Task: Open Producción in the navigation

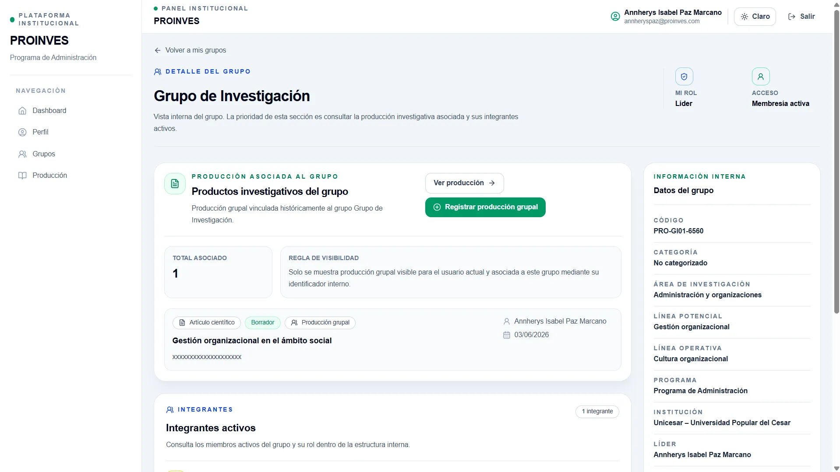Action: coord(70,176)
